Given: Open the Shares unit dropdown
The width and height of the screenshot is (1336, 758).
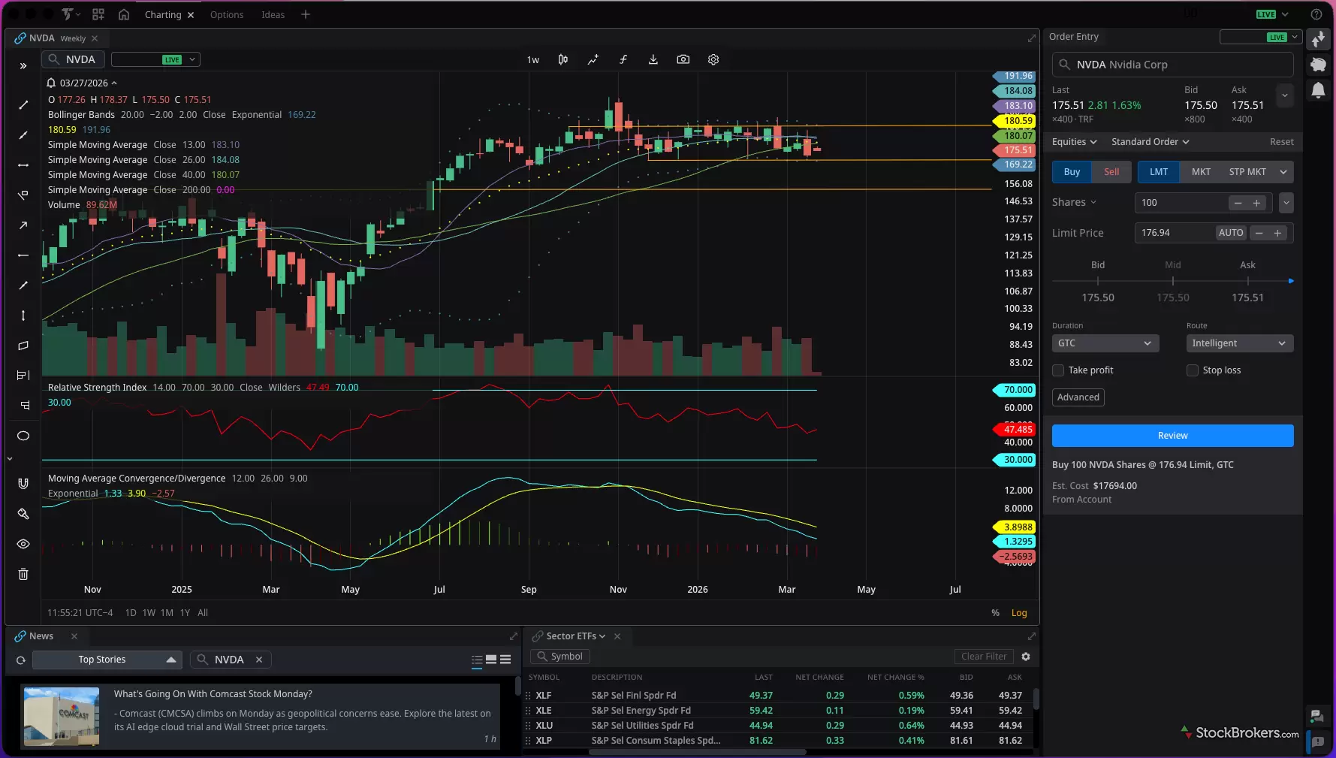Looking at the screenshot, I should (1075, 203).
